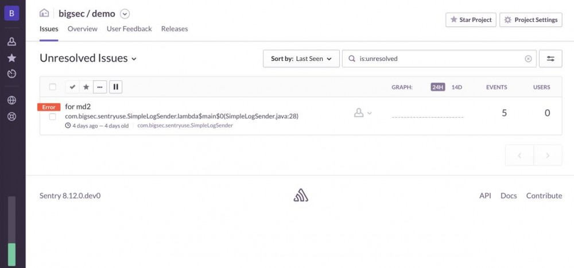Open the Contribute footer link
The width and height of the screenshot is (574, 268).
tap(544, 196)
